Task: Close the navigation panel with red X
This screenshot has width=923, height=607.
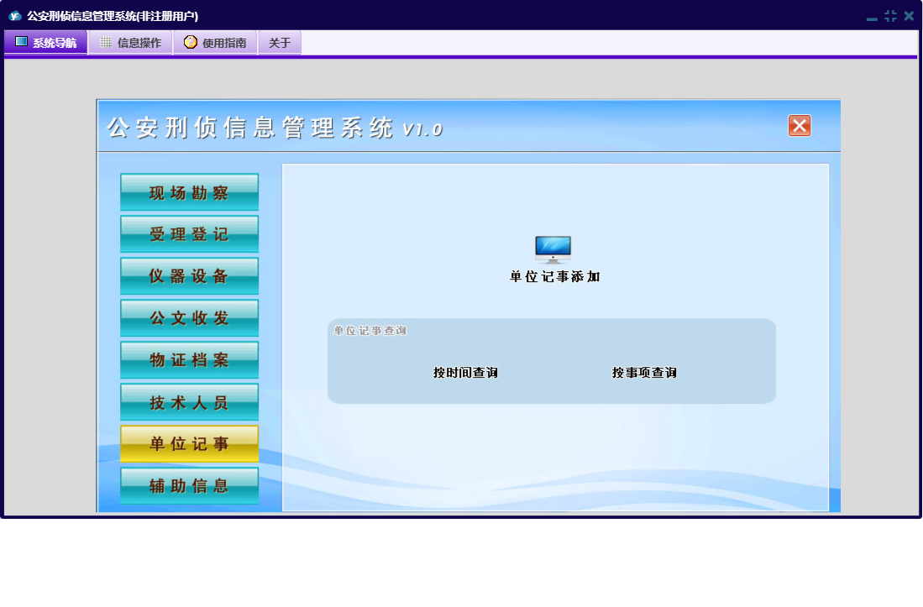Action: tap(800, 126)
